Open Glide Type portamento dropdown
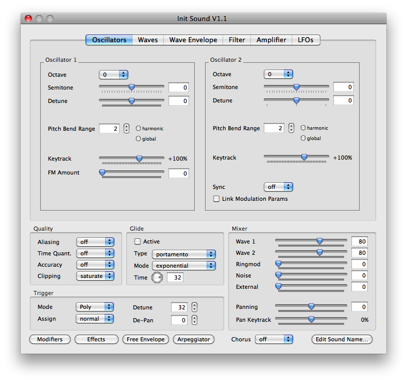This screenshot has height=382, width=407. pos(184,254)
